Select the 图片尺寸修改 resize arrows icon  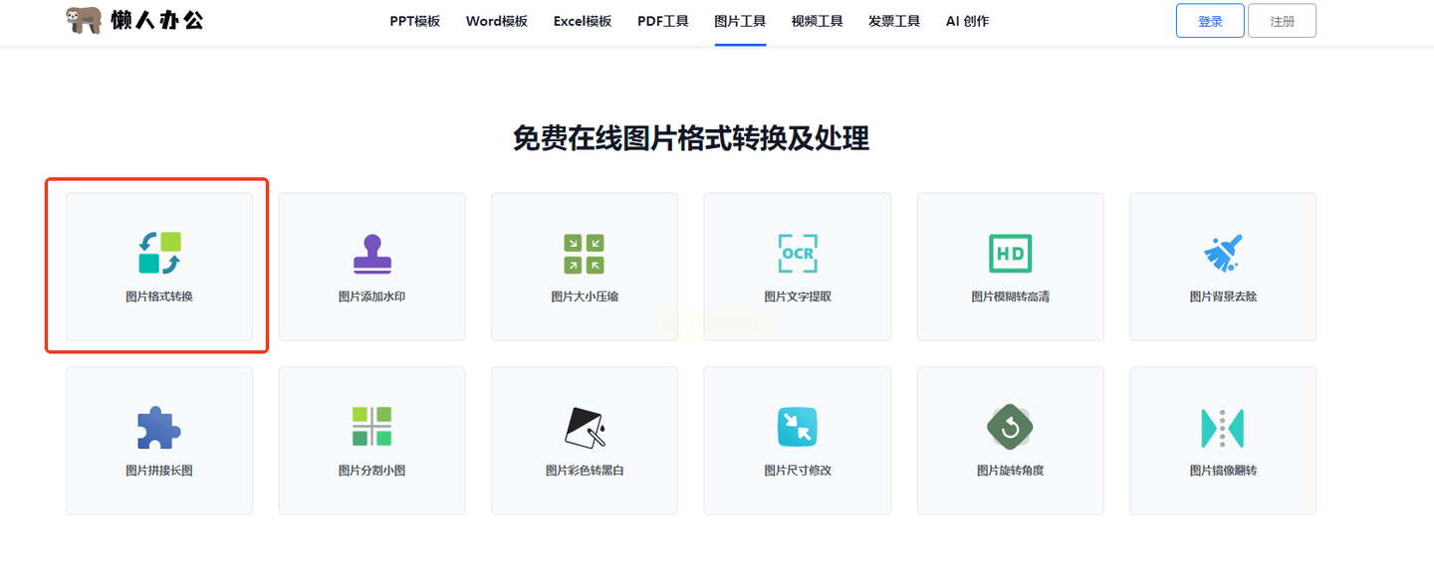pyautogui.click(x=797, y=428)
